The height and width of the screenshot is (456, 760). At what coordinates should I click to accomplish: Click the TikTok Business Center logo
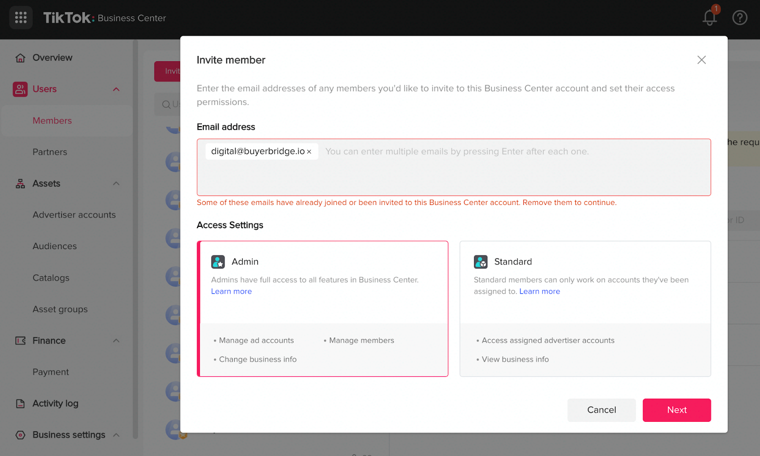pyautogui.click(x=104, y=18)
